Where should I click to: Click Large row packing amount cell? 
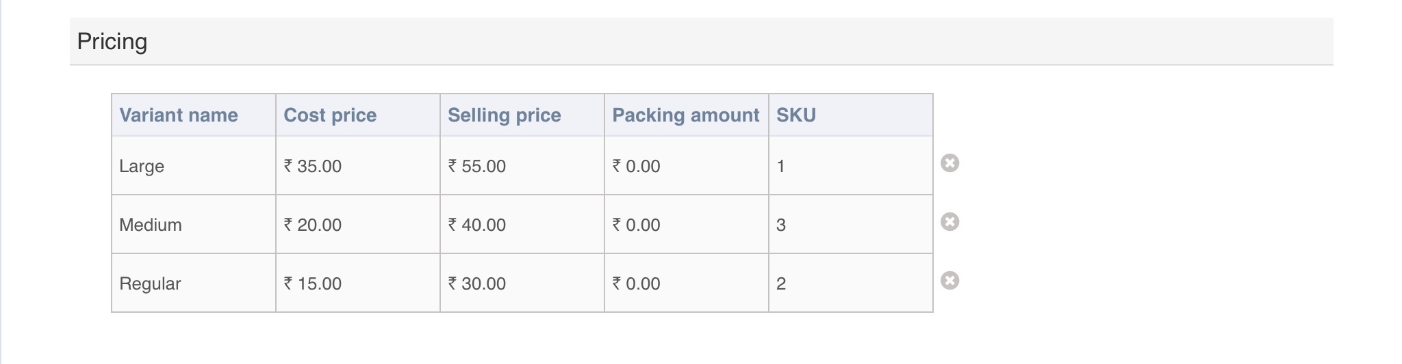click(686, 166)
